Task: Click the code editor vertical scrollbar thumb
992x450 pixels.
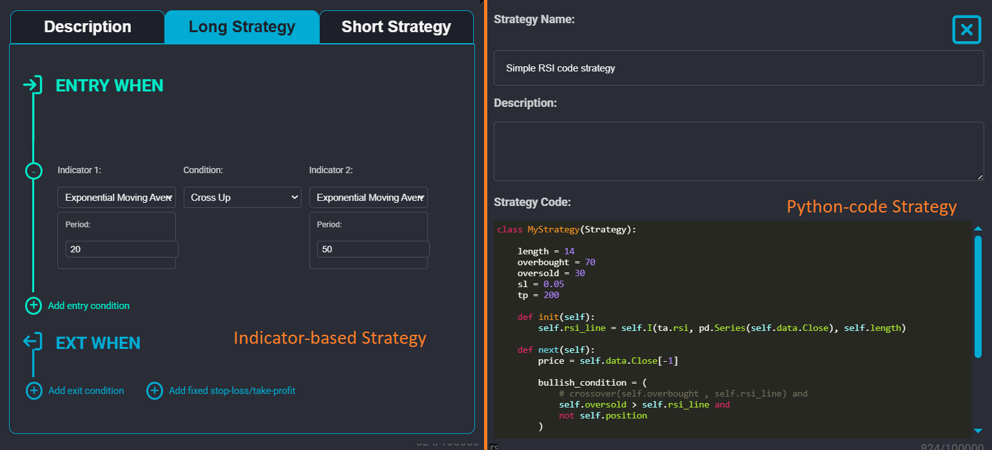Action: (x=978, y=296)
